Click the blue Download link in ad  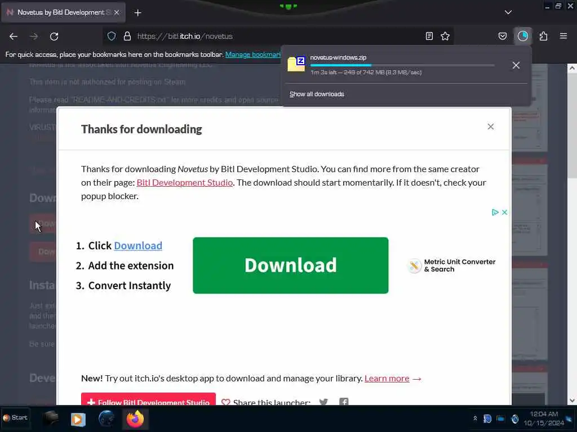tap(138, 246)
